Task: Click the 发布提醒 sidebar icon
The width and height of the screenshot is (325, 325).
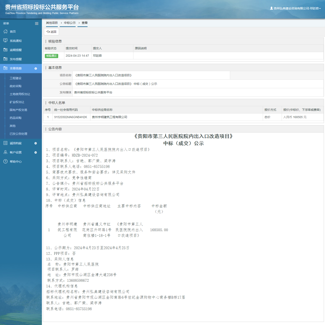Action: pos(5,59)
